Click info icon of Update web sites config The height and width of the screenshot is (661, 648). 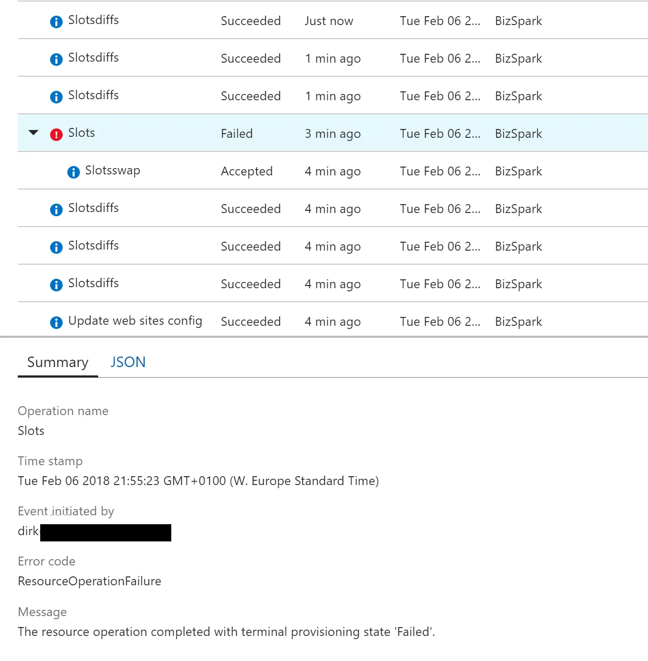point(56,322)
